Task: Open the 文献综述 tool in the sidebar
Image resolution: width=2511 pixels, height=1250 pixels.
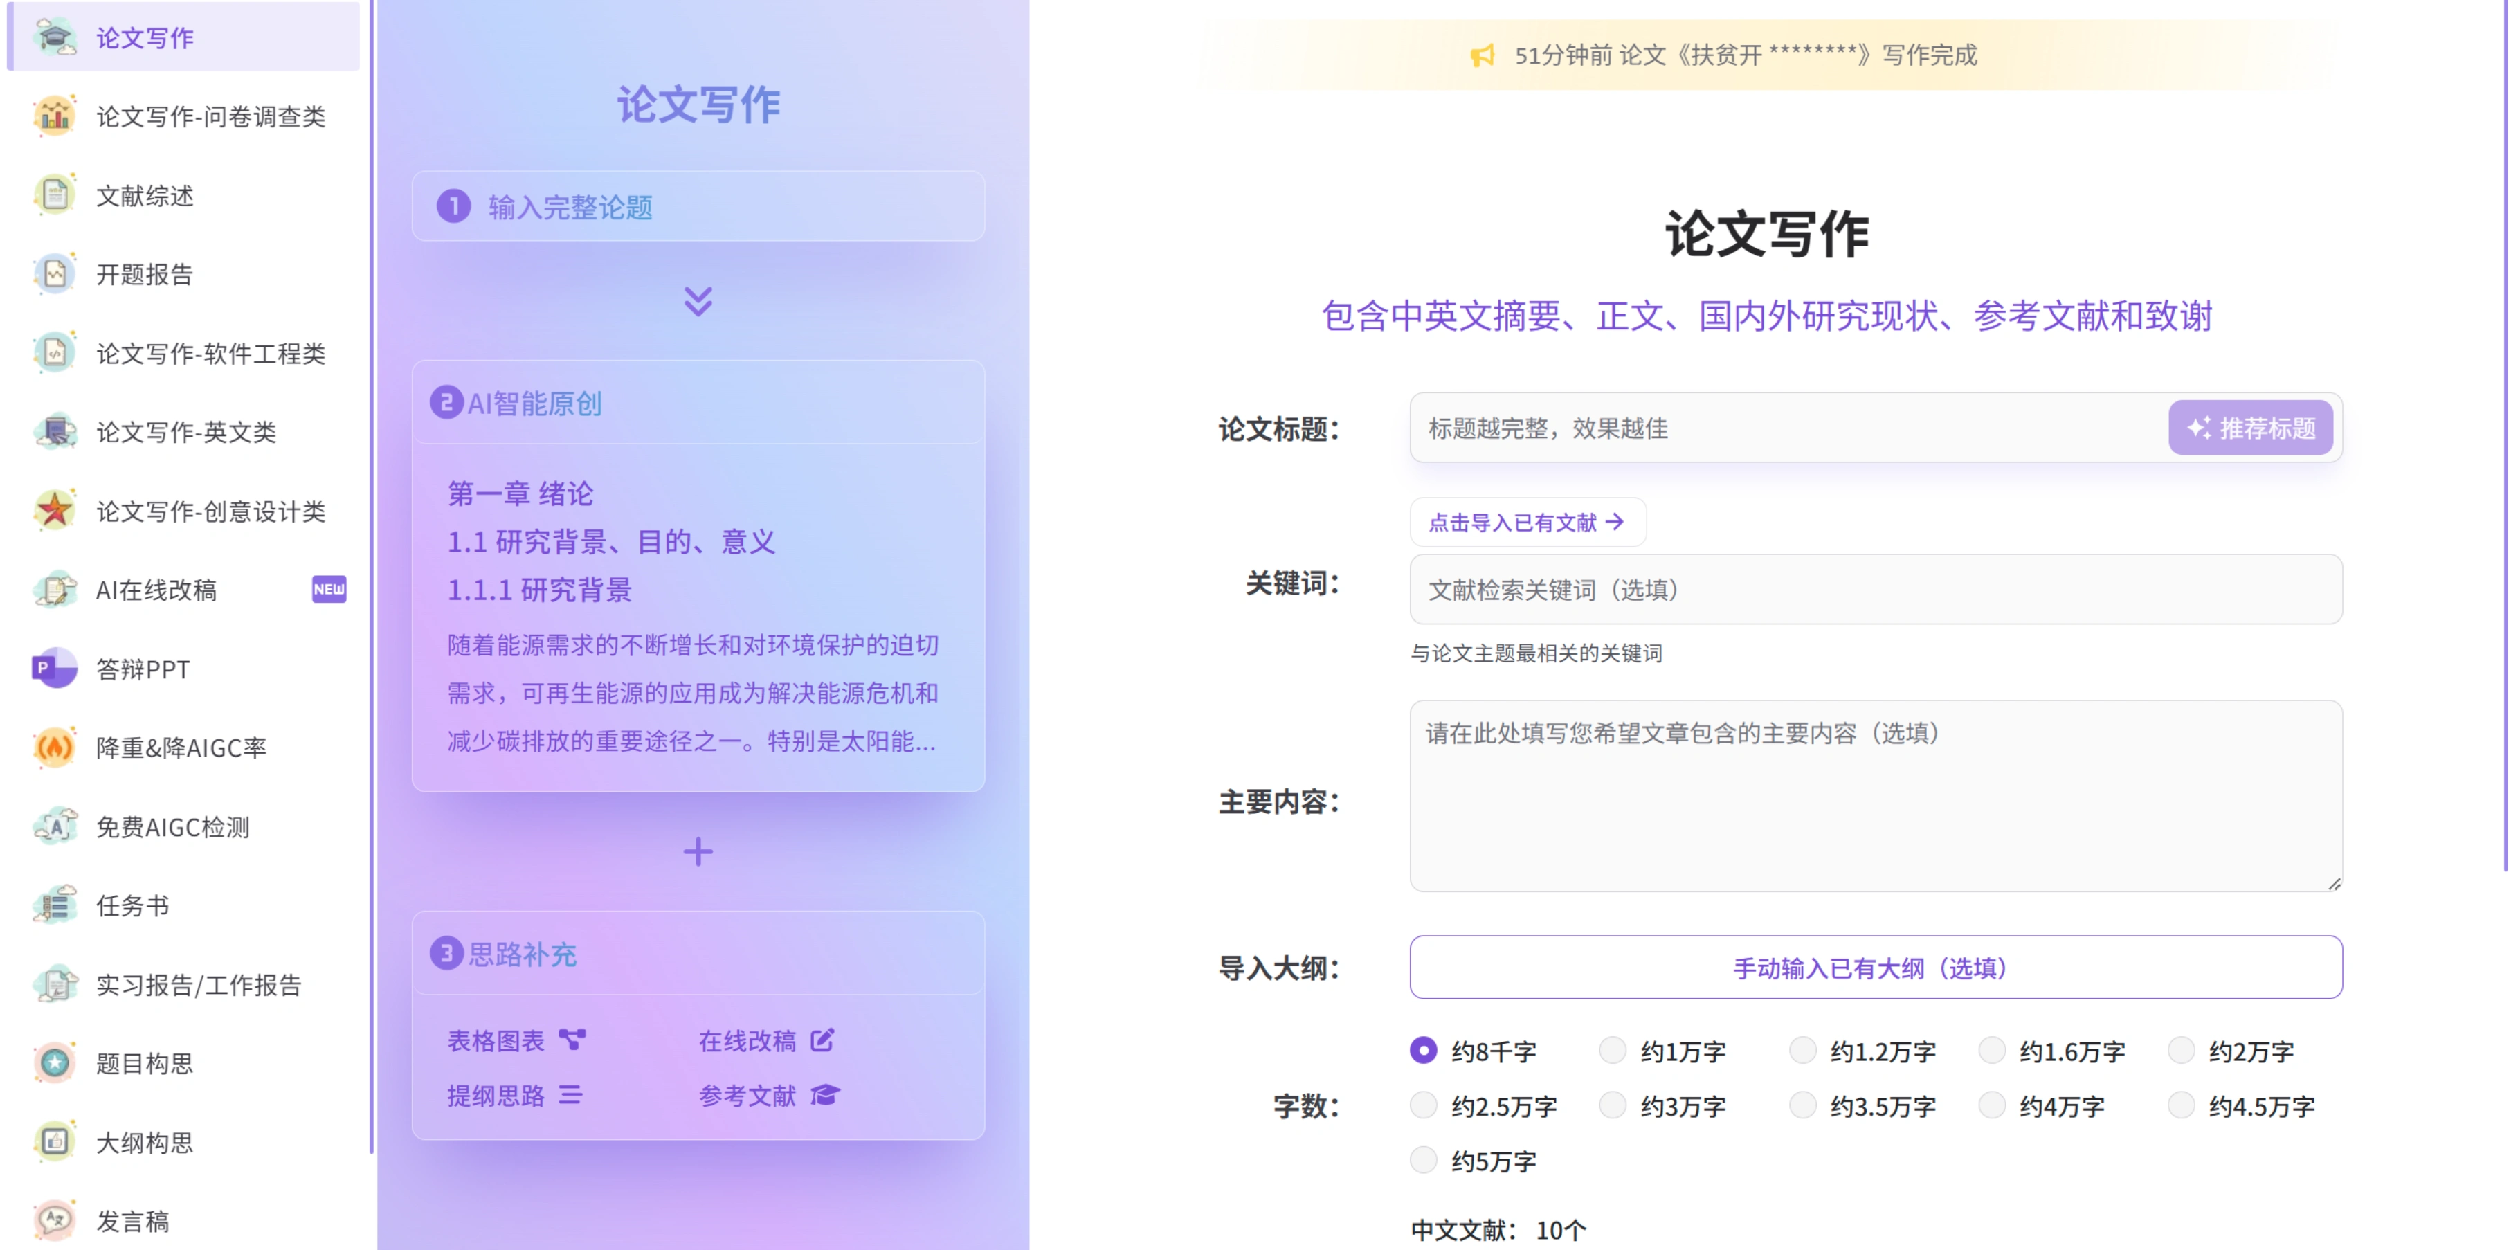Action: 146,196
